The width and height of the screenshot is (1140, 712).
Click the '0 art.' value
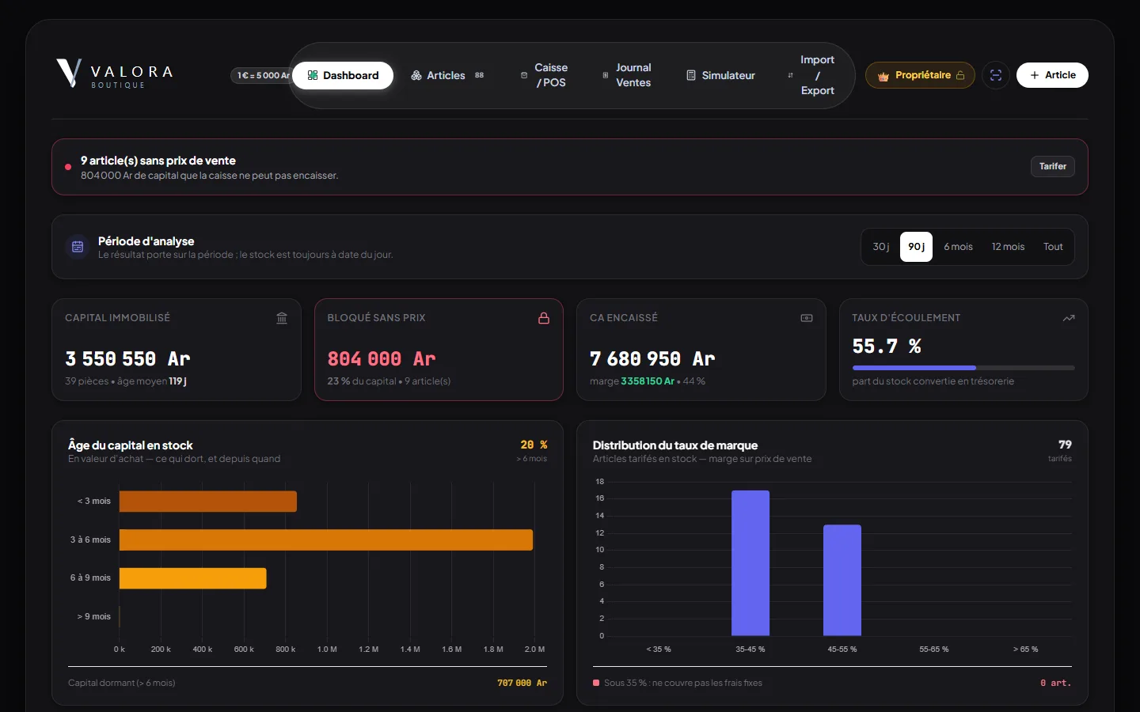click(1056, 683)
